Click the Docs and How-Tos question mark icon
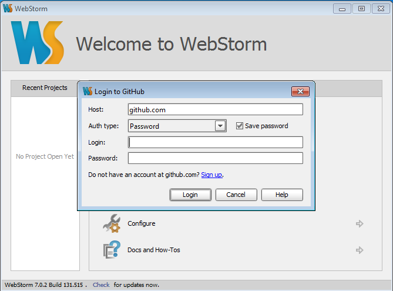The width and height of the screenshot is (393, 291). [x=112, y=250]
